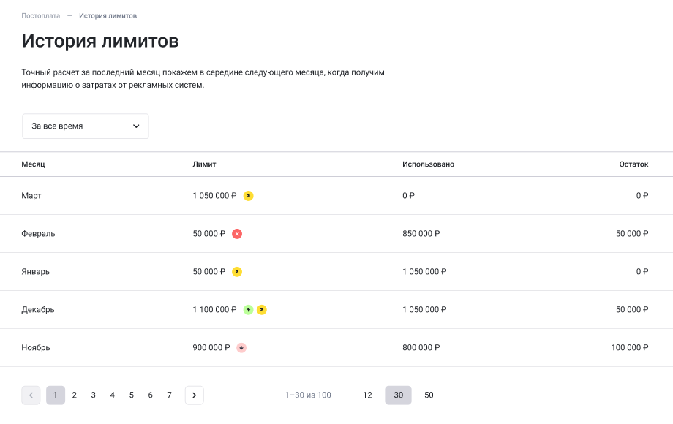Screen dimensions: 673x424
Task: Click the pink down-arrow icon in Ноябрь row
Action: point(241,348)
